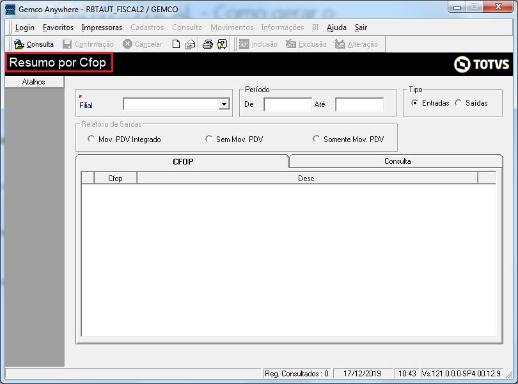Close the Gemco Anywhere window
The height and width of the screenshot is (384, 518).
tap(499, 6)
